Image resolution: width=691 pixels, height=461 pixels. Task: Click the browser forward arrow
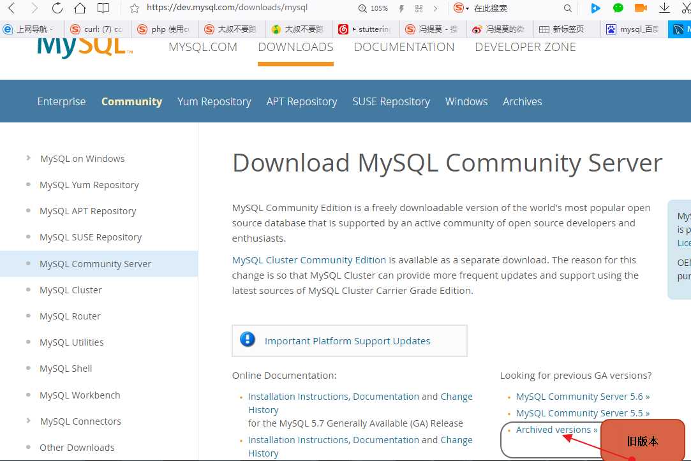click(34, 8)
